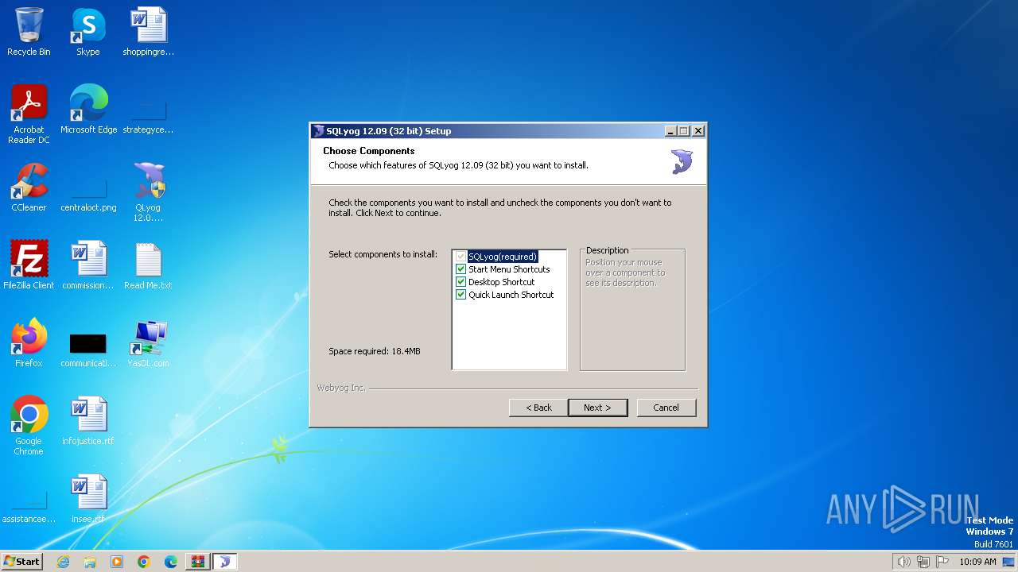Viewport: 1018px width, 572px height.
Task: Select the strategyce desktop file
Action: click(x=148, y=116)
